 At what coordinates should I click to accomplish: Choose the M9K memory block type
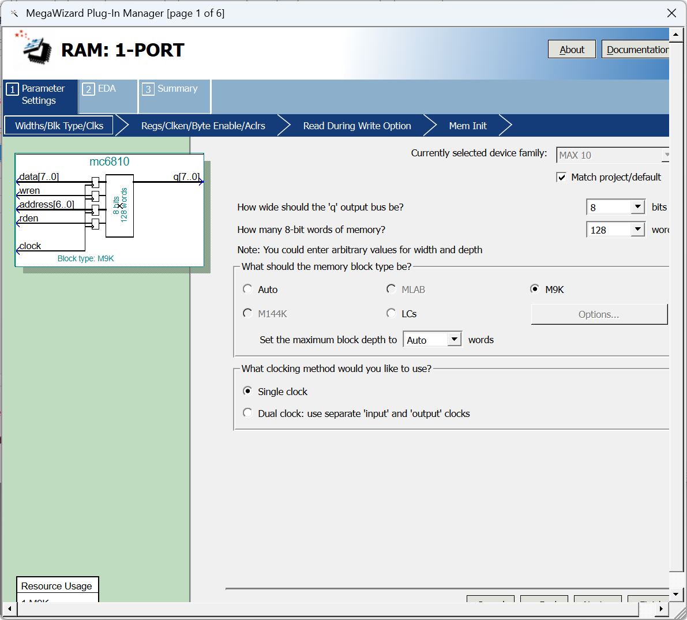pyautogui.click(x=535, y=290)
